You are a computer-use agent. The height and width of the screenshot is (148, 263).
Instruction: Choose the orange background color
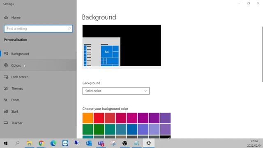coord(88,118)
